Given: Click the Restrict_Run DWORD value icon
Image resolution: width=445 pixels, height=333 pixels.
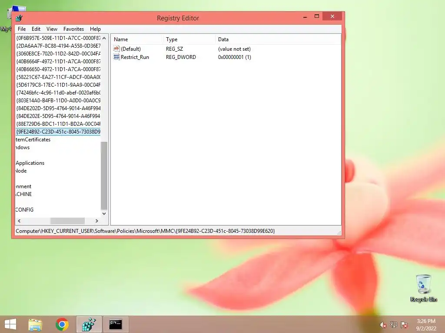Looking at the screenshot, I should pos(116,57).
